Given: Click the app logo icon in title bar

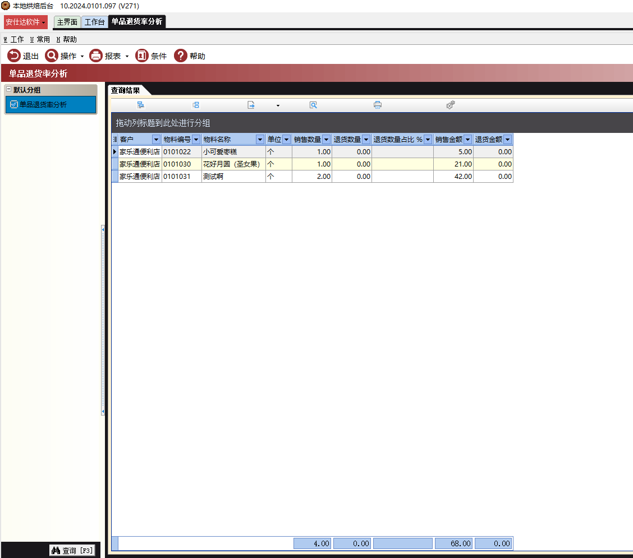Looking at the screenshot, I should [x=6, y=6].
